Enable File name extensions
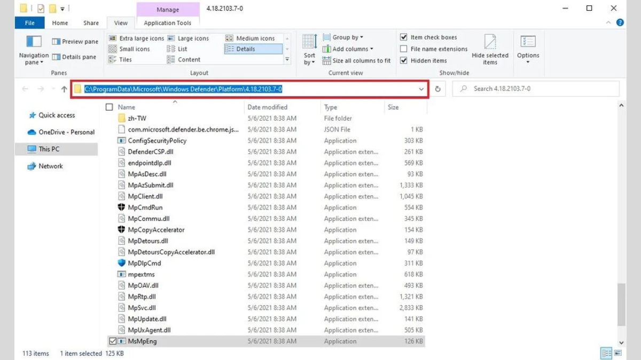641x360 pixels. coord(404,49)
